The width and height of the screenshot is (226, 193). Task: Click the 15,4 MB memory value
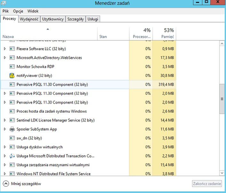[x=167, y=165]
